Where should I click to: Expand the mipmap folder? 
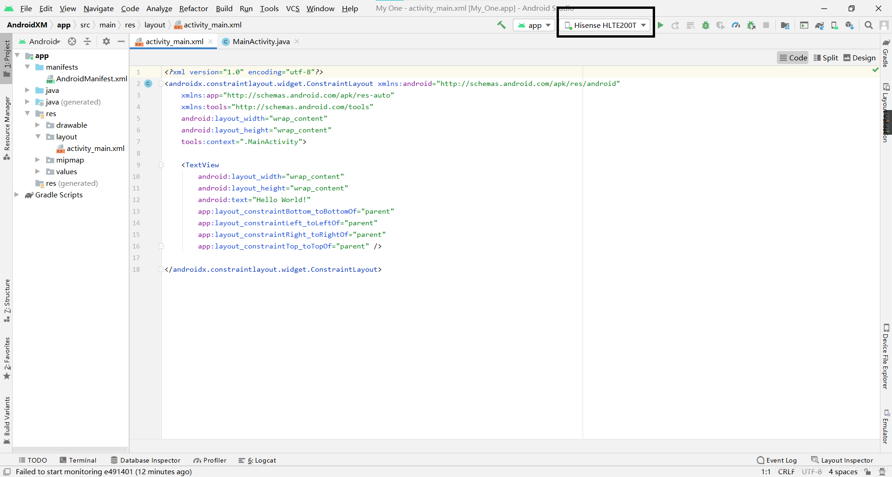tap(38, 160)
